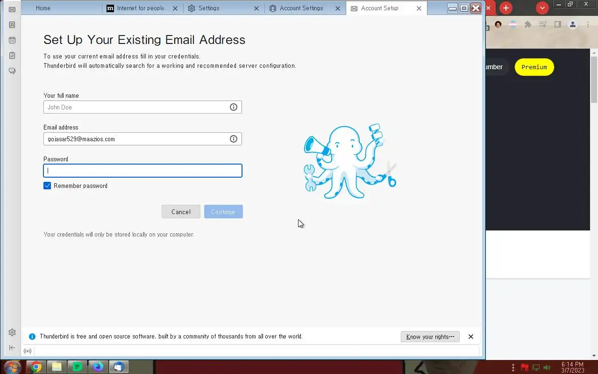Open the Chat space icon
This screenshot has height=374, width=598.
click(12, 71)
